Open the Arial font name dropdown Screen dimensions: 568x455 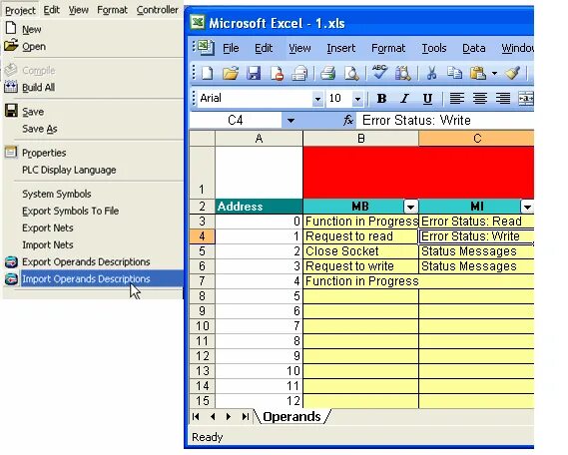point(317,99)
